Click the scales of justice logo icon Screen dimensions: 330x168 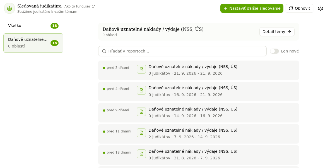[x=9, y=8]
